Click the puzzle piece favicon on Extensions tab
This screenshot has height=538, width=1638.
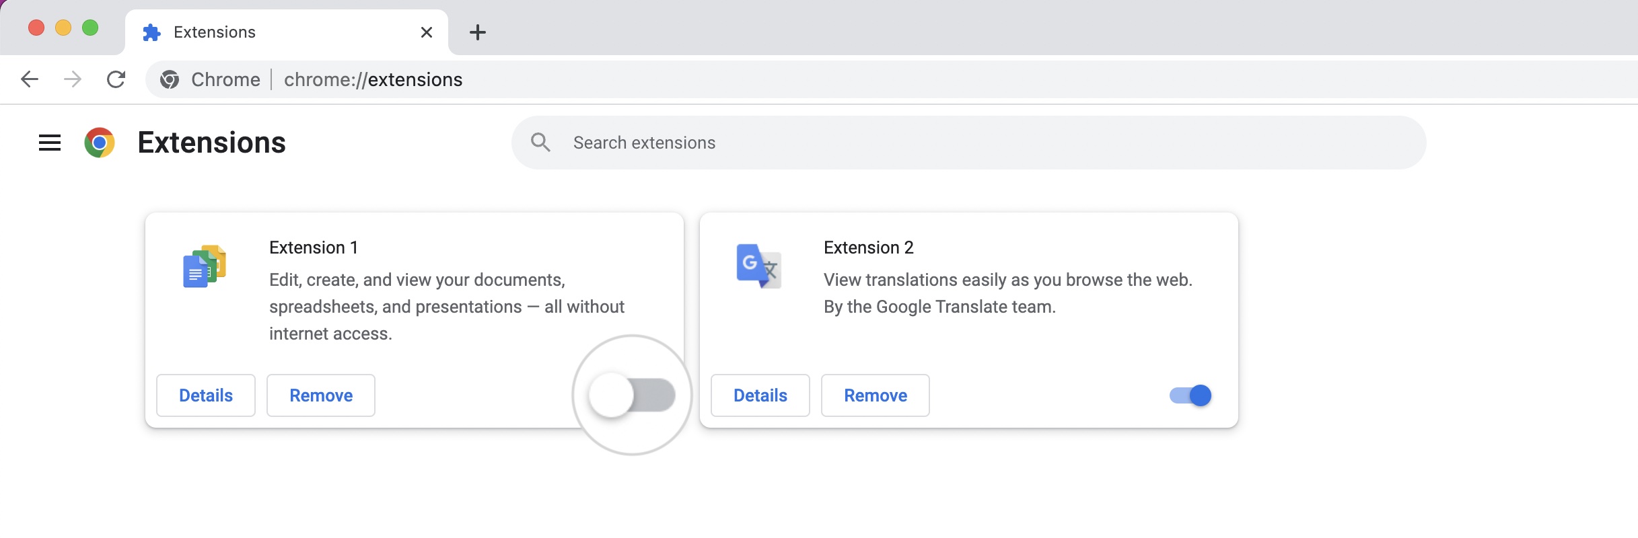click(x=152, y=32)
